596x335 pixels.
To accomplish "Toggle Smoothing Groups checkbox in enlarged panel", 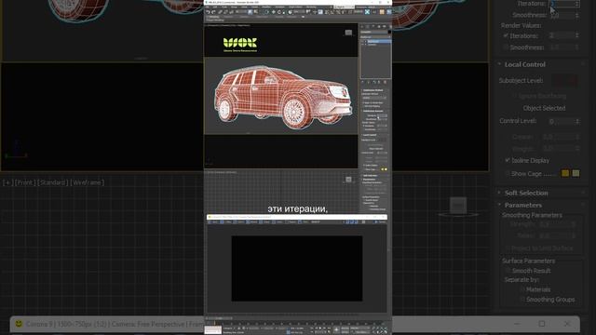I will click(522, 300).
